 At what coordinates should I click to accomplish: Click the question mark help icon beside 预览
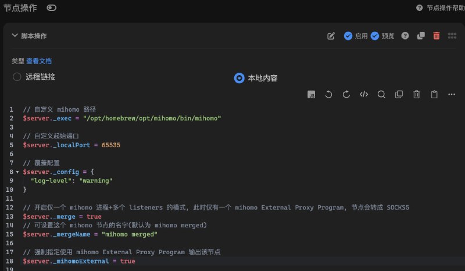[405, 36]
